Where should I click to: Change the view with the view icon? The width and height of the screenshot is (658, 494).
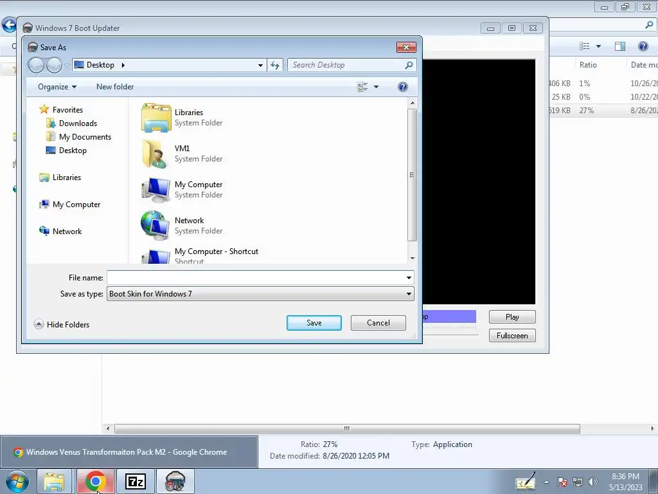[362, 87]
